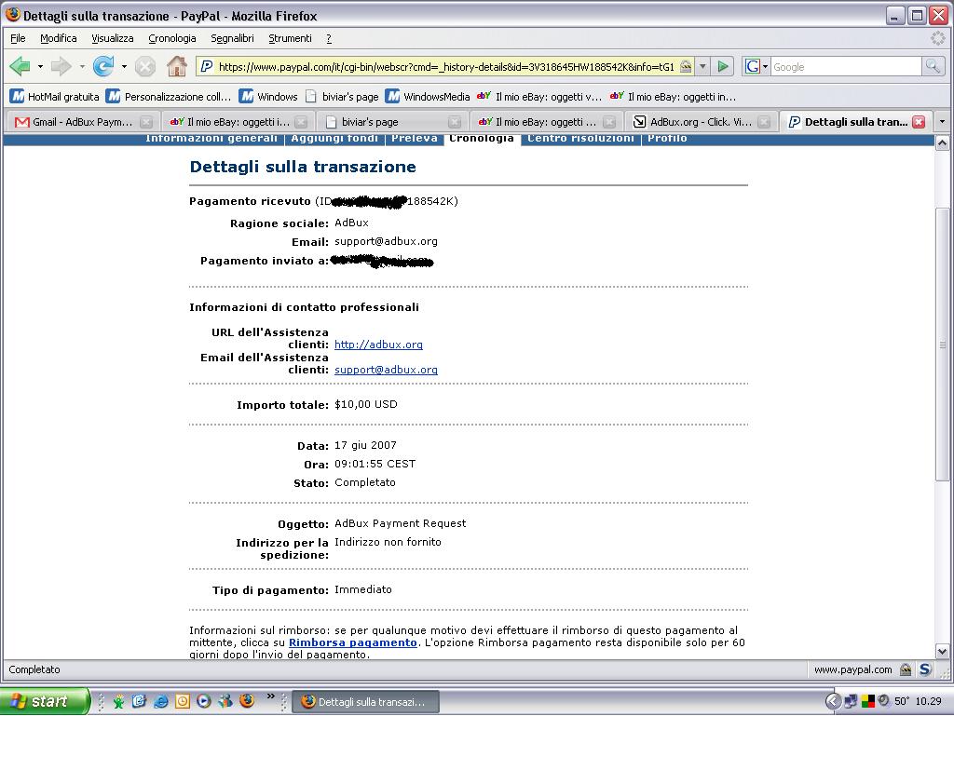The image size is (954, 757).
Task: Open the PayPal Preleva navigation tab
Action: [415, 139]
